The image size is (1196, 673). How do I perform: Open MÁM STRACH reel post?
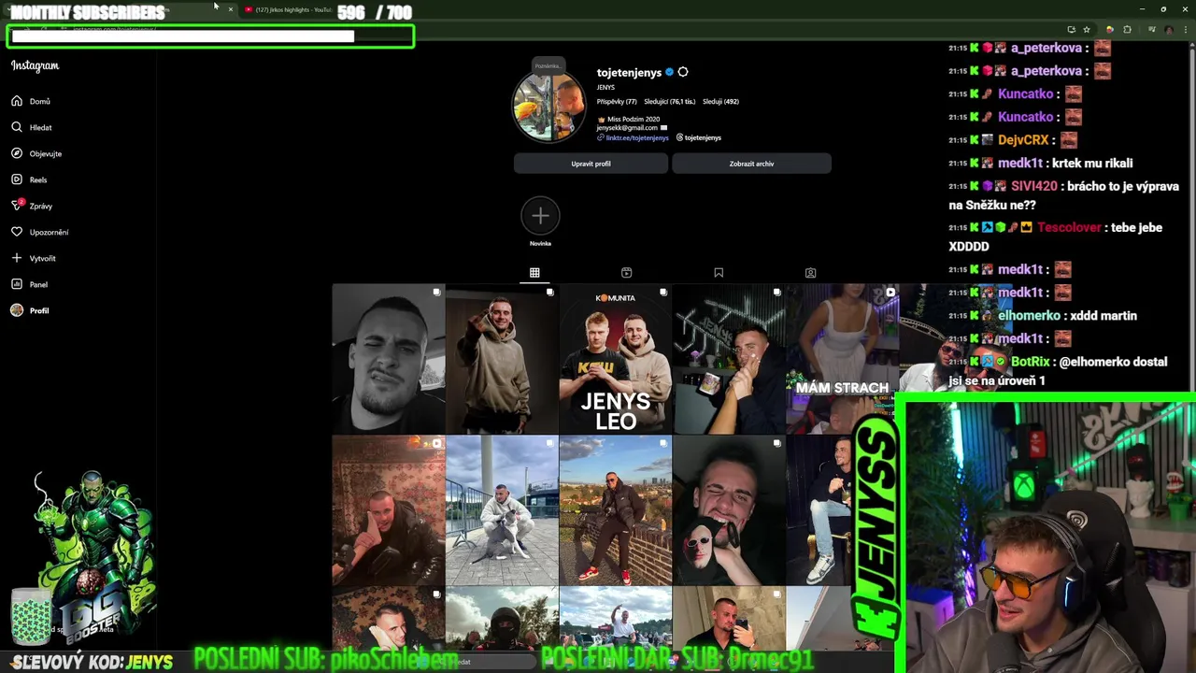[842, 359]
